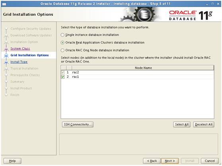Image resolution: width=222 pixels, height=166 pixels.
Task: Close the installer window
Action: (218, 4)
